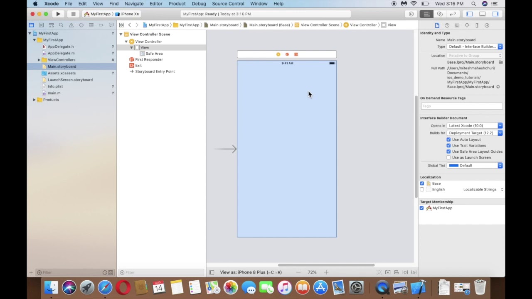
Task: Open Resolve Auto Layout Issues button
Action: [414, 272]
